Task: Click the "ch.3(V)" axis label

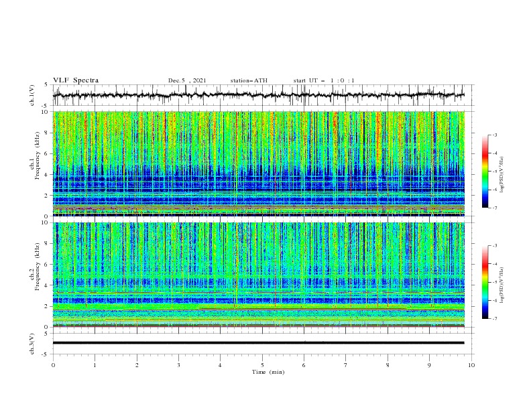Action: pos(32,344)
